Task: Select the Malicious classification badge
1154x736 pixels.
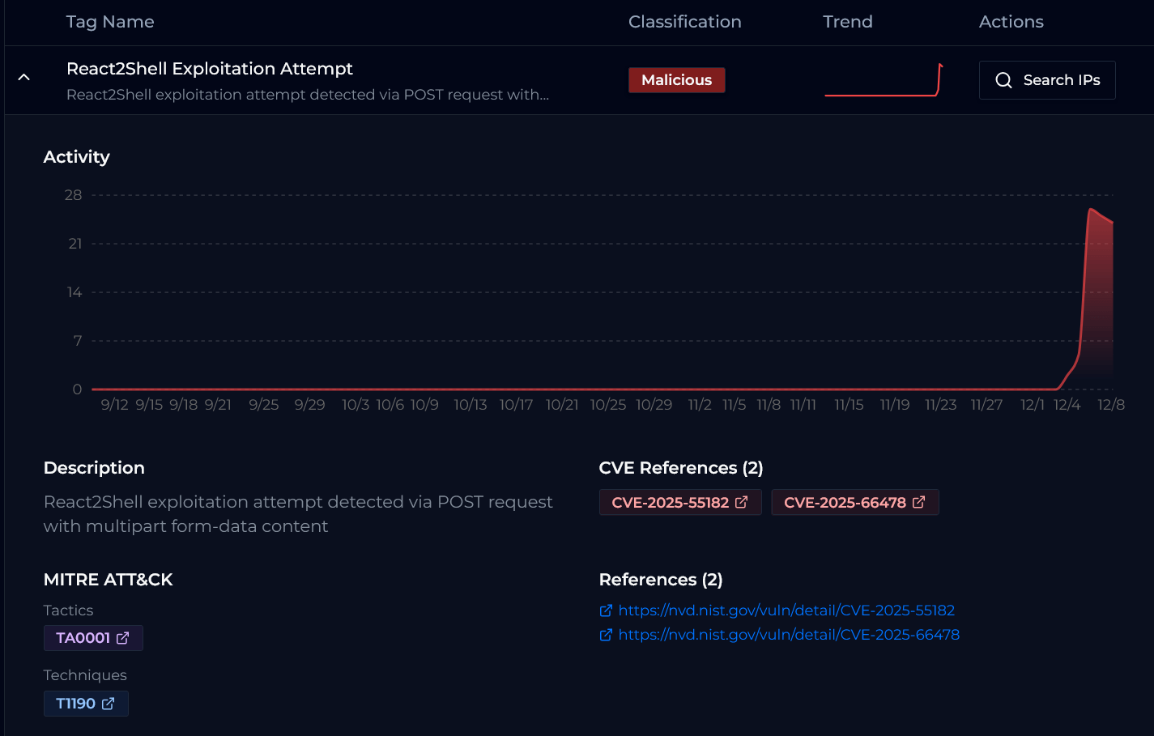Action: [677, 79]
